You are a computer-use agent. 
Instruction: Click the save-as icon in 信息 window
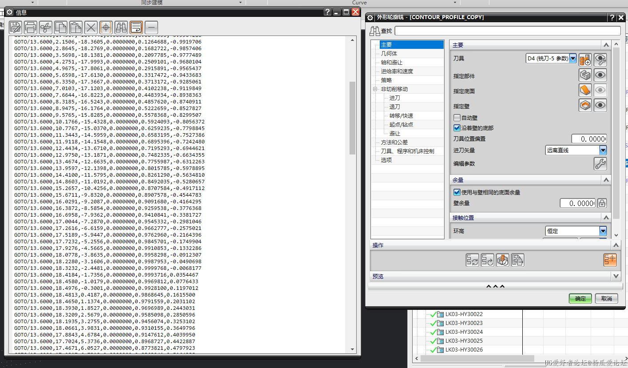tap(16, 27)
